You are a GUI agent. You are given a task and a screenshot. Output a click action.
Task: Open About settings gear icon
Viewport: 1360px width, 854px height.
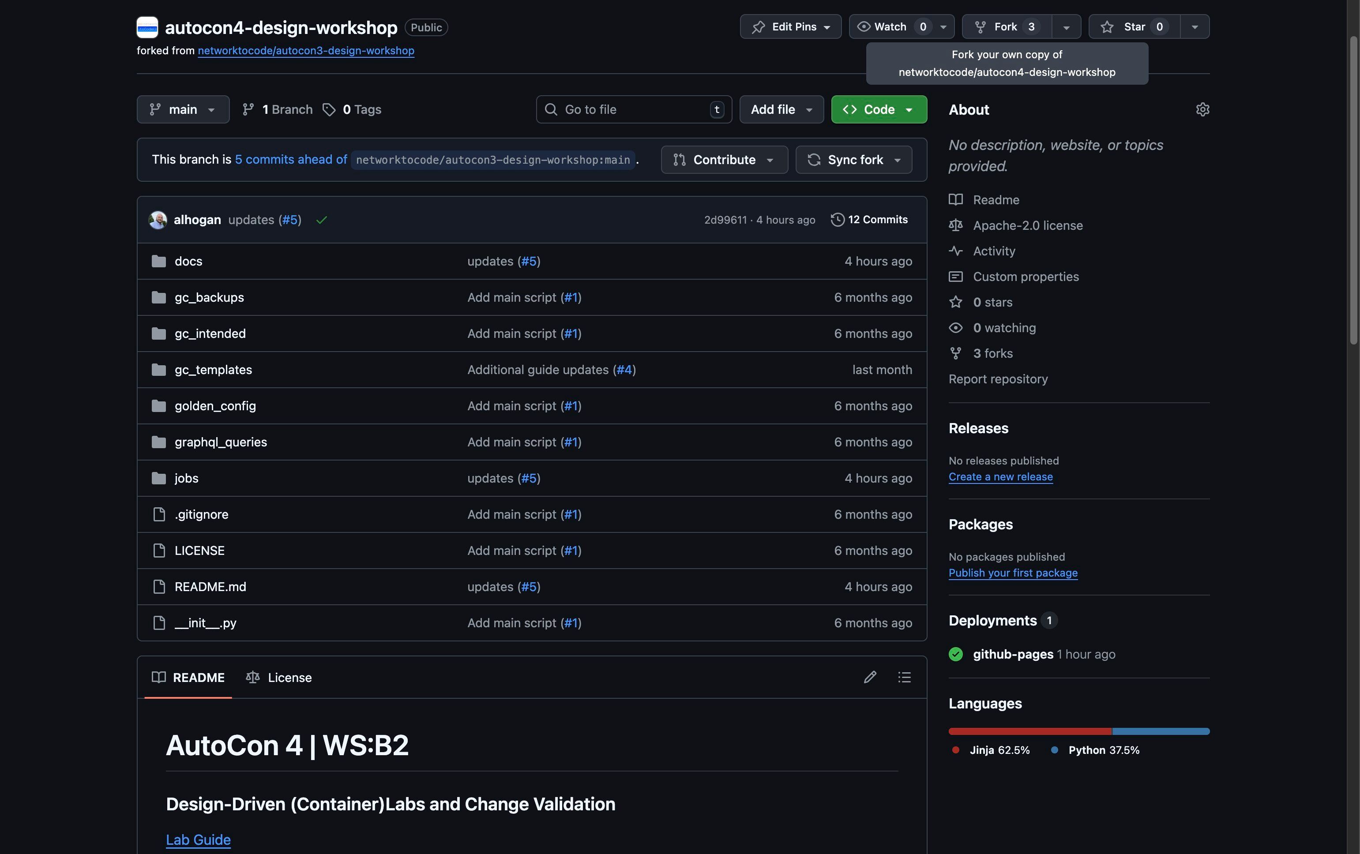pyautogui.click(x=1202, y=109)
